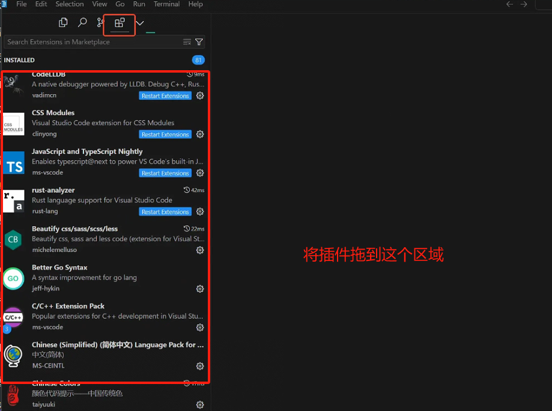
Task: Select the C/C++ Extension Pack title
Action: (x=68, y=306)
